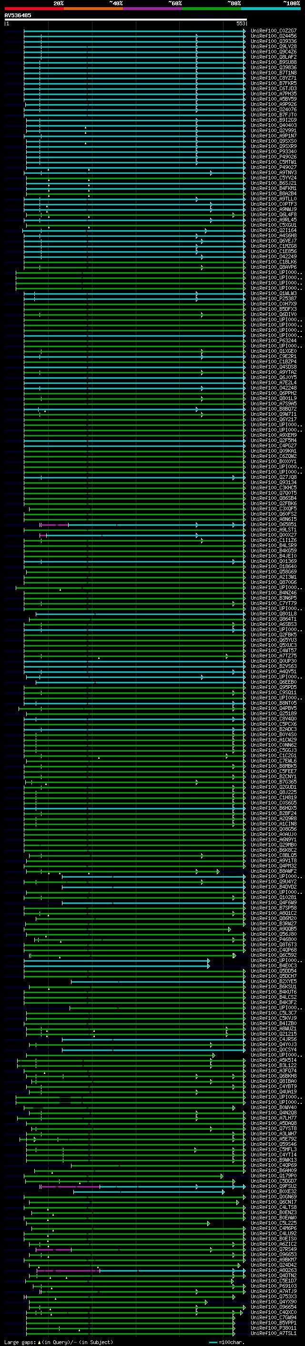Select label UniRef100_Q8AVP6
The image size is (305, 1346).
(x=274, y=267)
